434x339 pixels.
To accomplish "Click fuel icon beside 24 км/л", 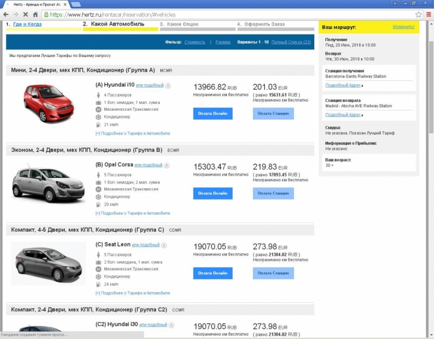I will click(98, 284).
